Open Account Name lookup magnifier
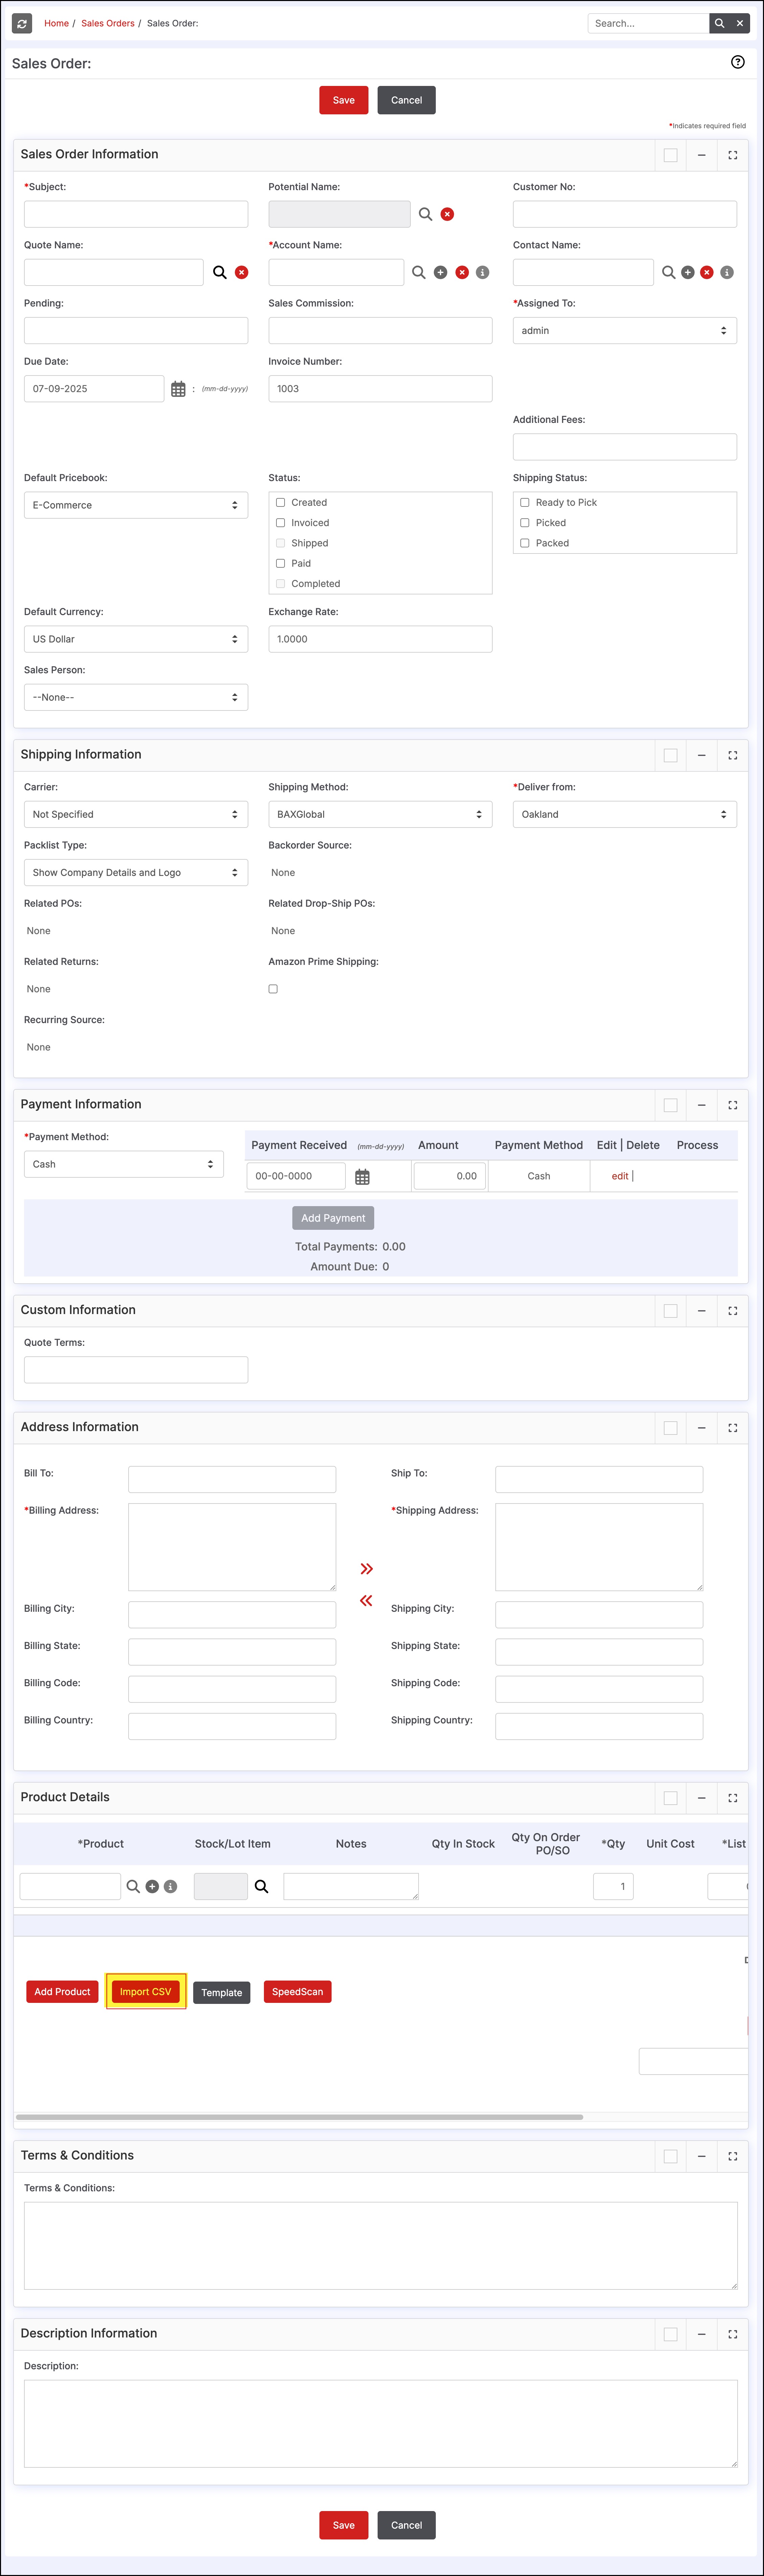 point(419,272)
